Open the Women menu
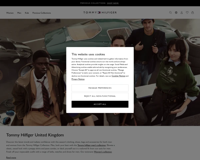Viewport: 200px width, 160px height. tap(10, 13)
